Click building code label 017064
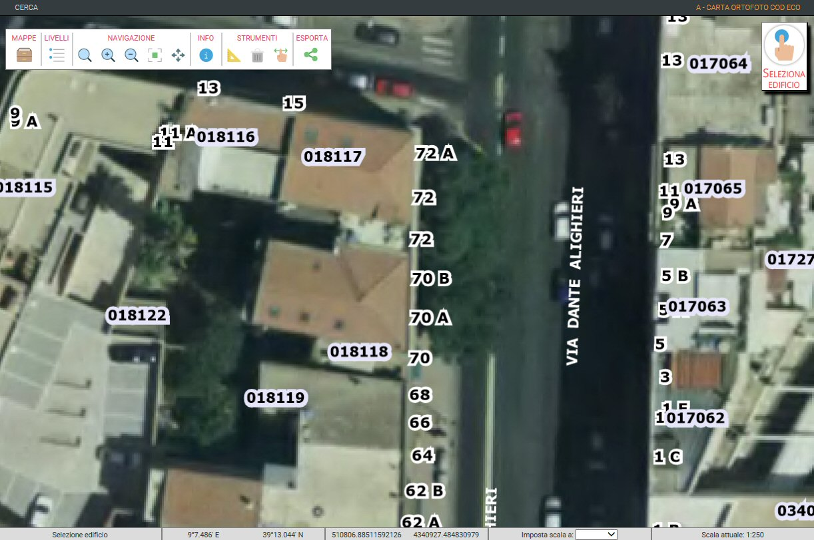This screenshot has height=540, width=814. 718,64
